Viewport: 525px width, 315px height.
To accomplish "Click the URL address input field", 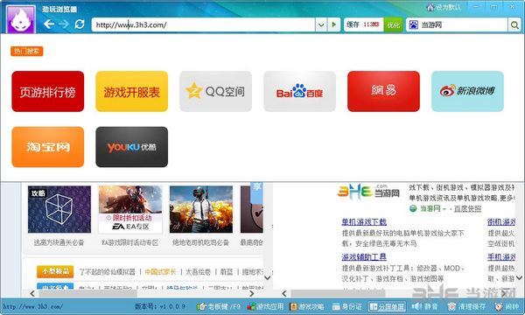I will point(203,24).
